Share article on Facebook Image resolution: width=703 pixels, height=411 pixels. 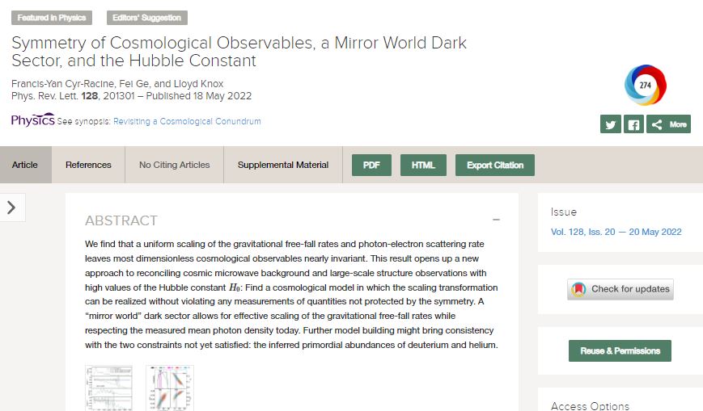point(633,124)
